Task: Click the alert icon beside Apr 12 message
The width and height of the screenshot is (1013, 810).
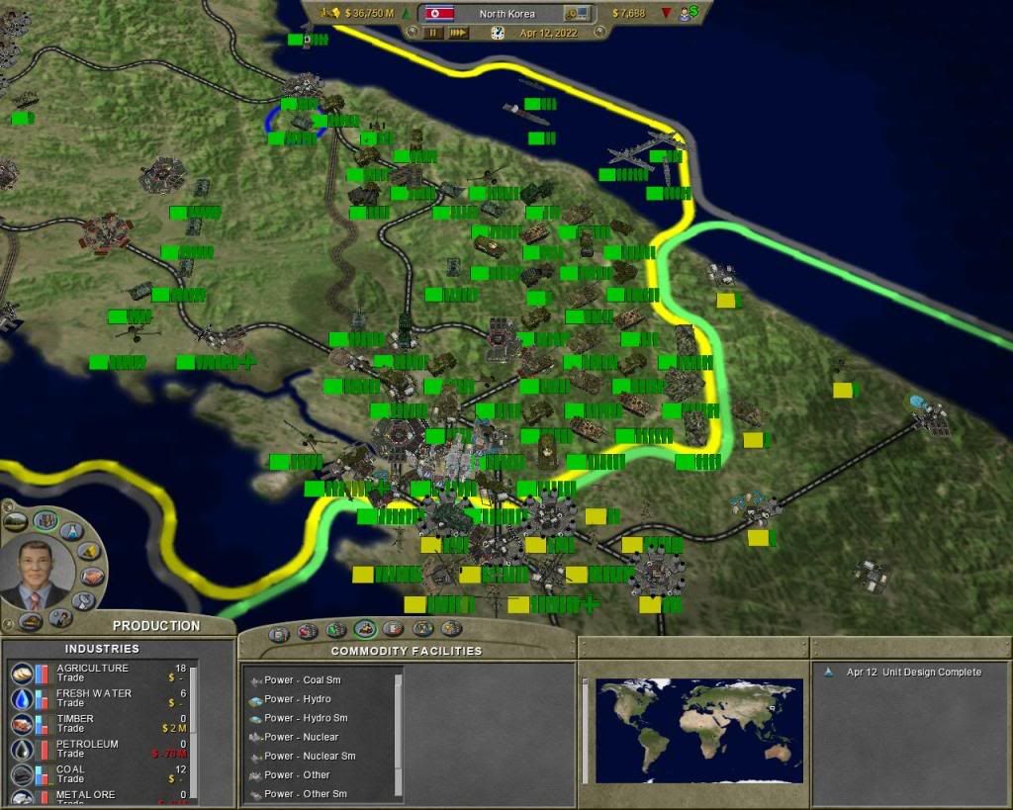Action: click(x=829, y=672)
